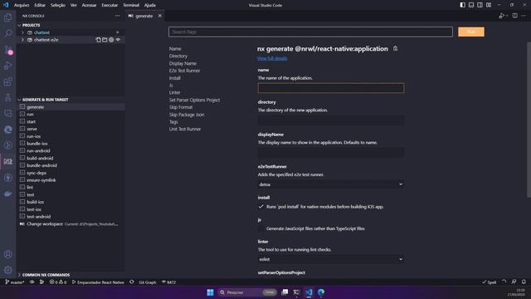Click the sync refresh icon in status bar
Image resolution: width=531 pixels, height=299 pixels.
pyautogui.click(x=132, y=282)
